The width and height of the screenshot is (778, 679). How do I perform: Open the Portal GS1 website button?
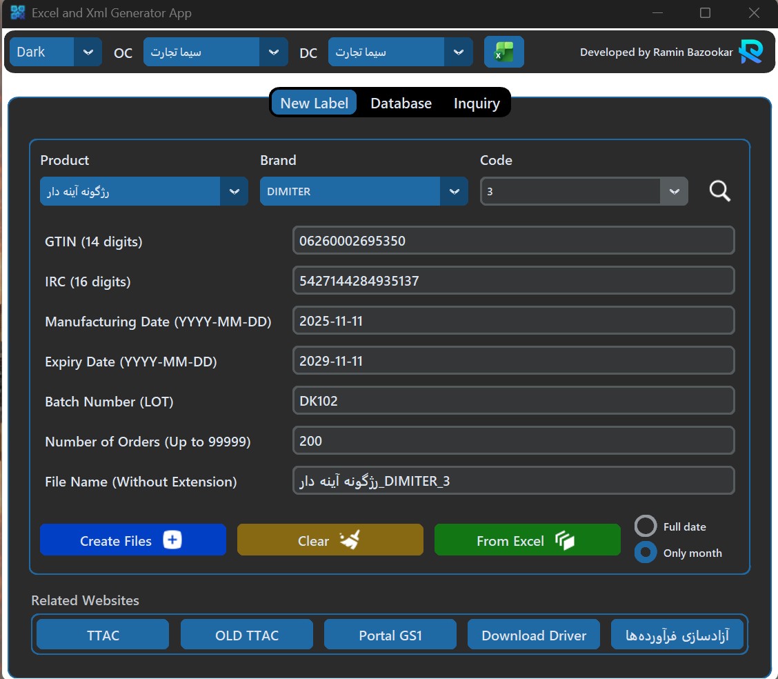(390, 635)
